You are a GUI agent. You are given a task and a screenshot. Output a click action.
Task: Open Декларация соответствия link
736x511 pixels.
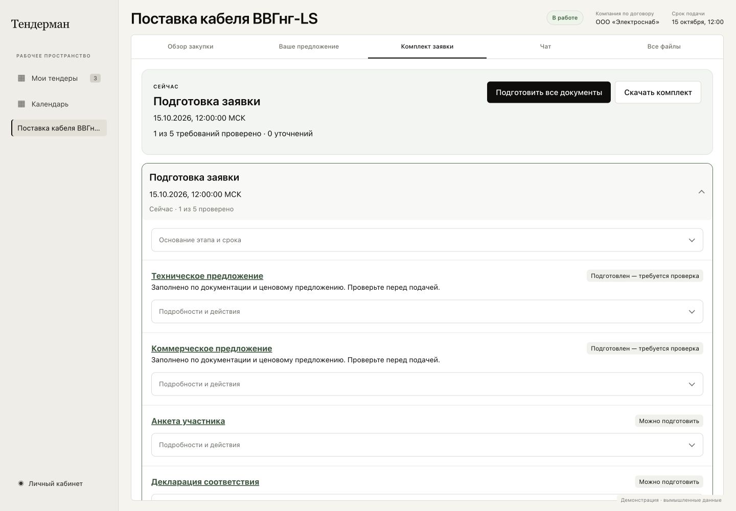[205, 482]
